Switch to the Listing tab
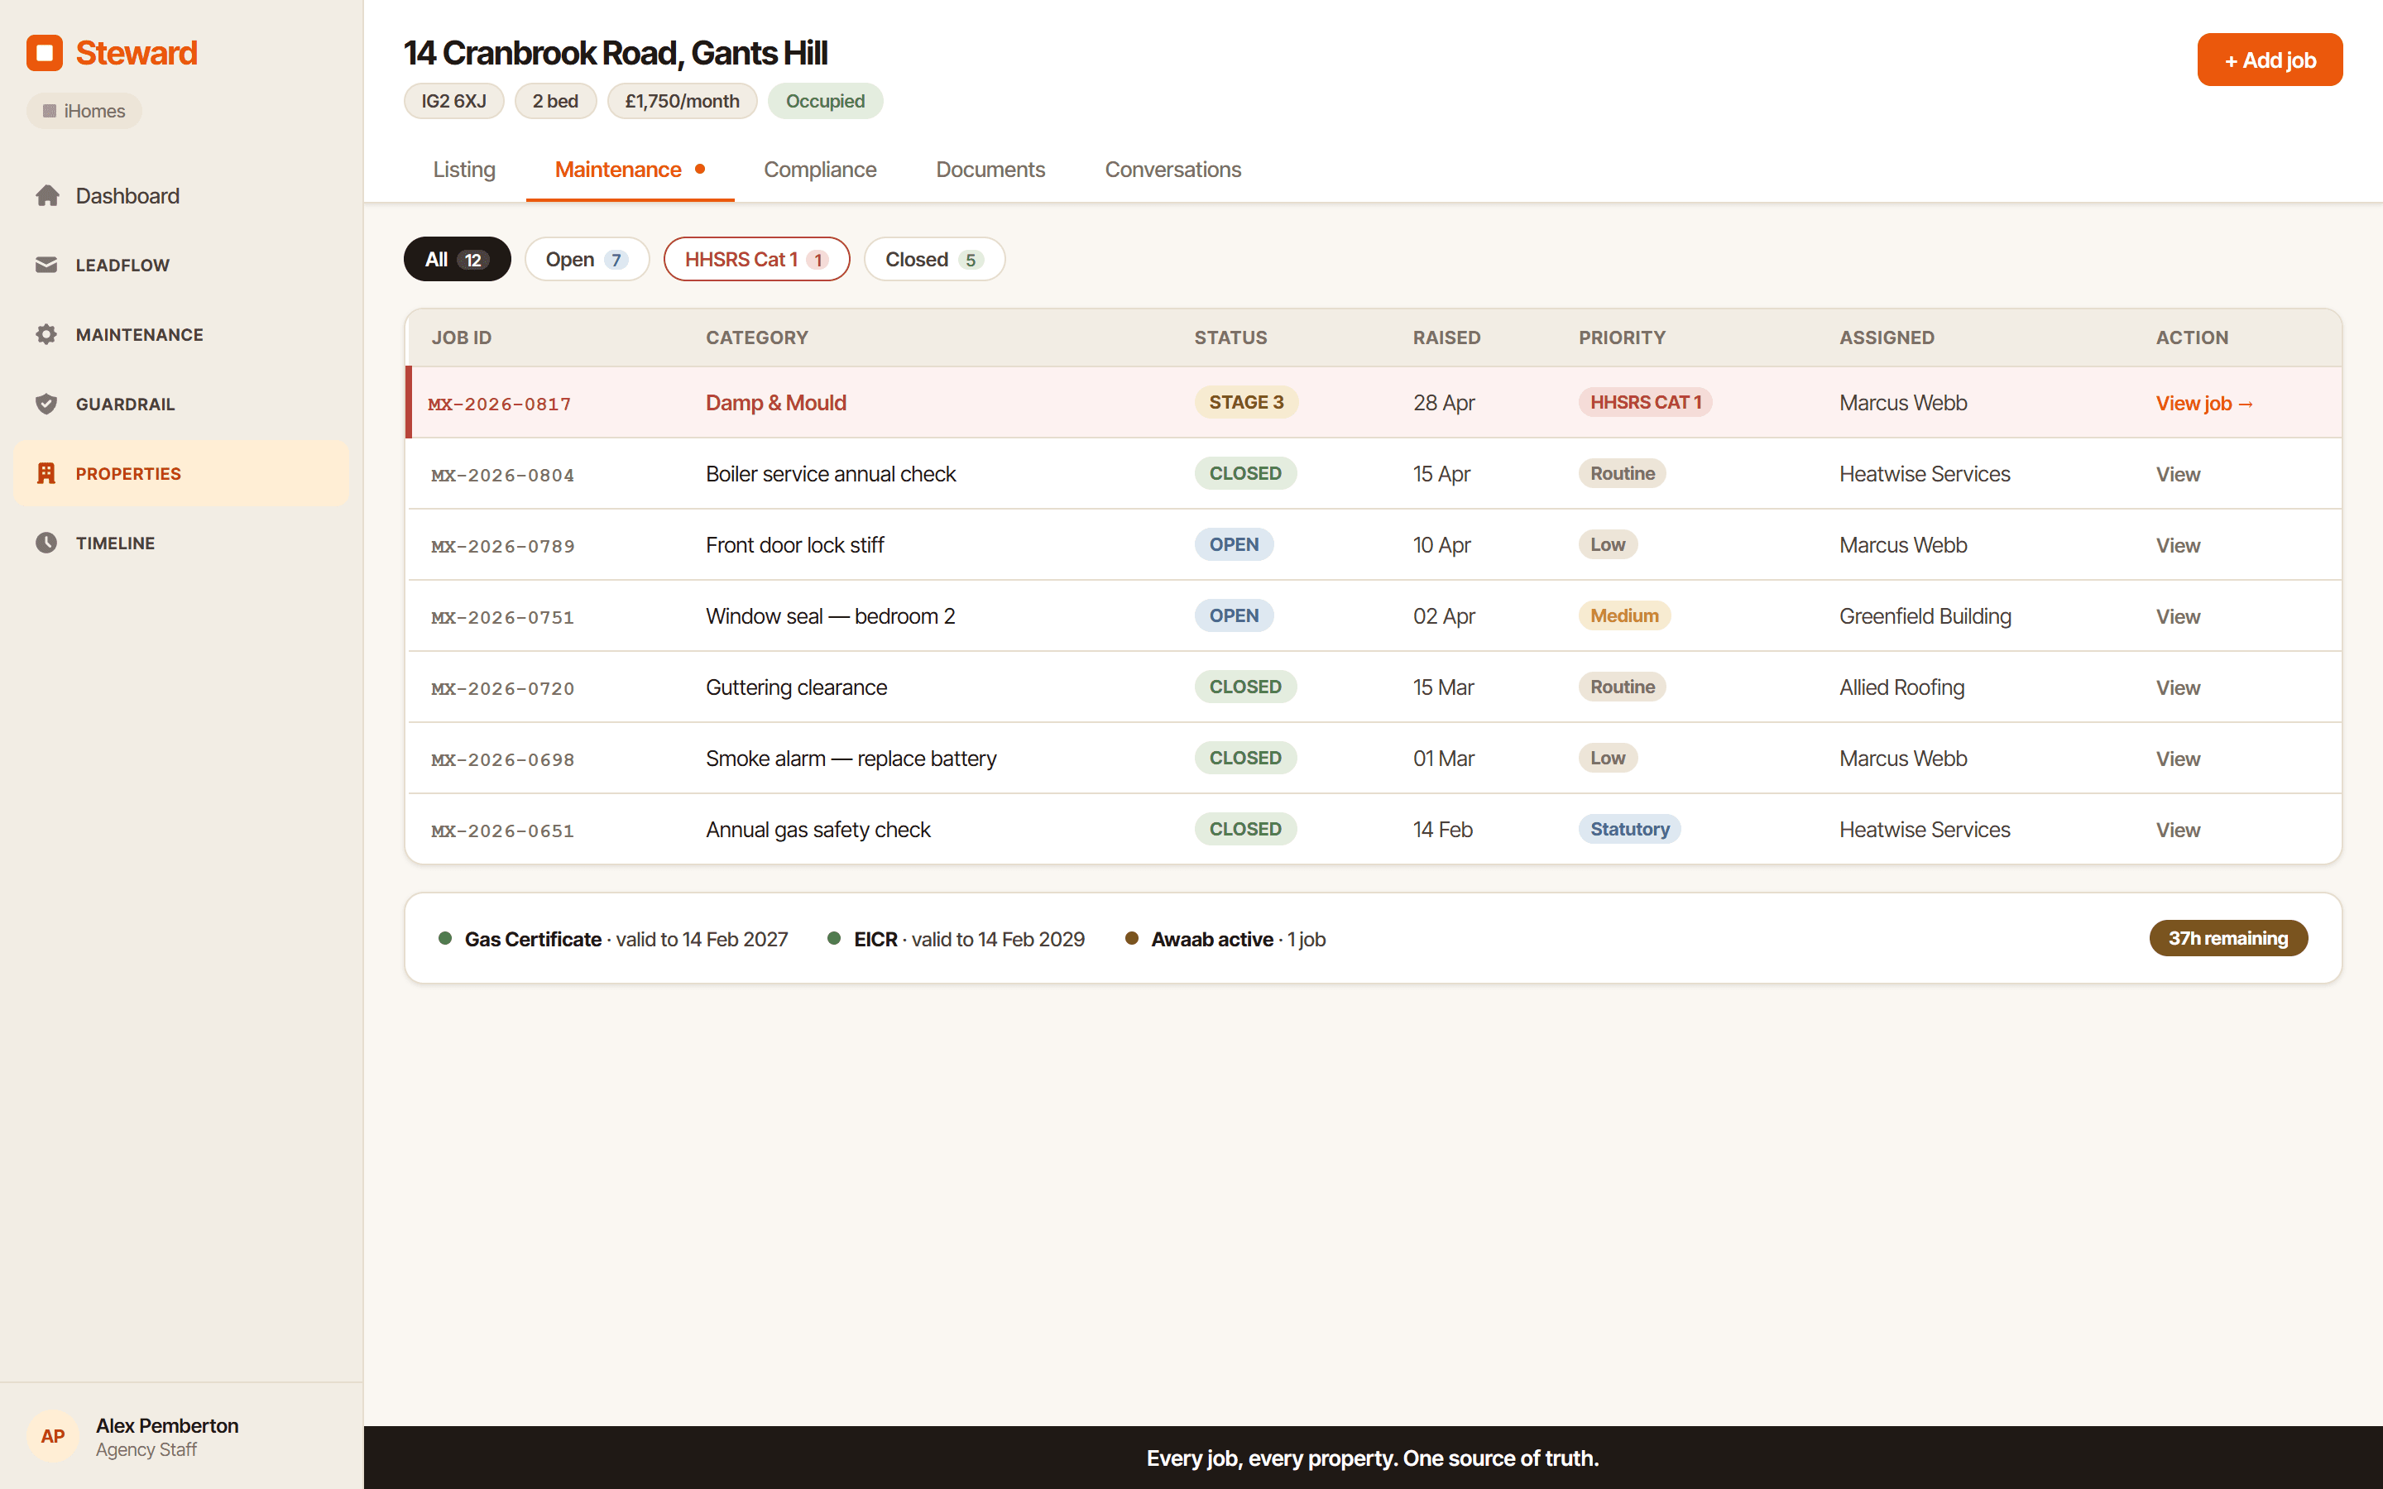The image size is (2383, 1489). (x=464, y=170)
